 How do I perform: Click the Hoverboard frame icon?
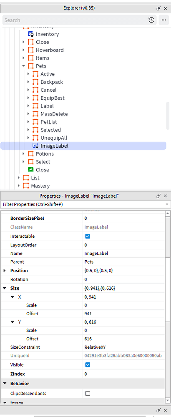pyautogui.click(x=31, y=50)
